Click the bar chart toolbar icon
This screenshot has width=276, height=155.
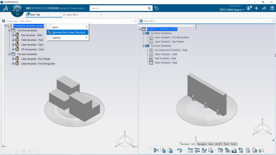[234, 150]
